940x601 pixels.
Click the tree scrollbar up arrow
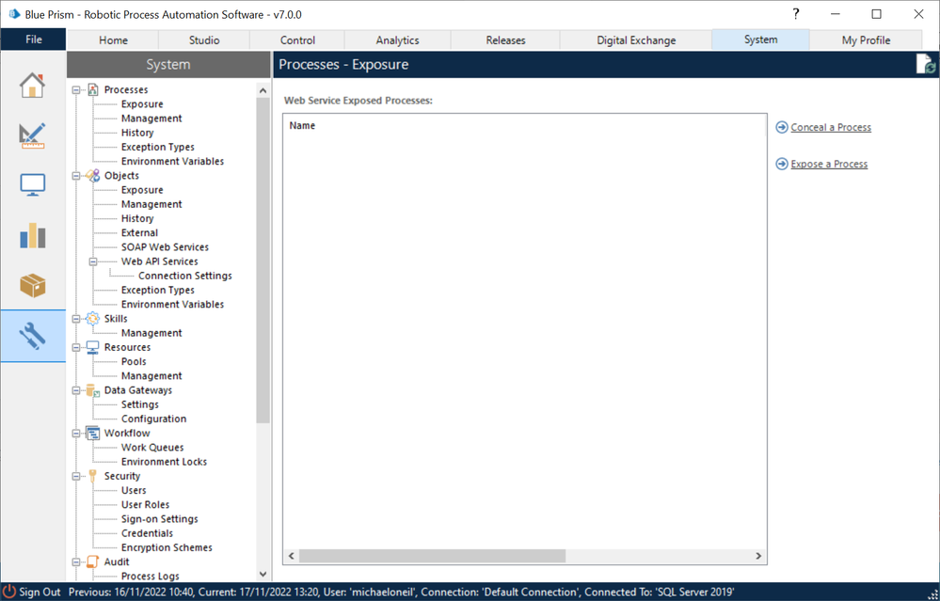tap(263, 90)
